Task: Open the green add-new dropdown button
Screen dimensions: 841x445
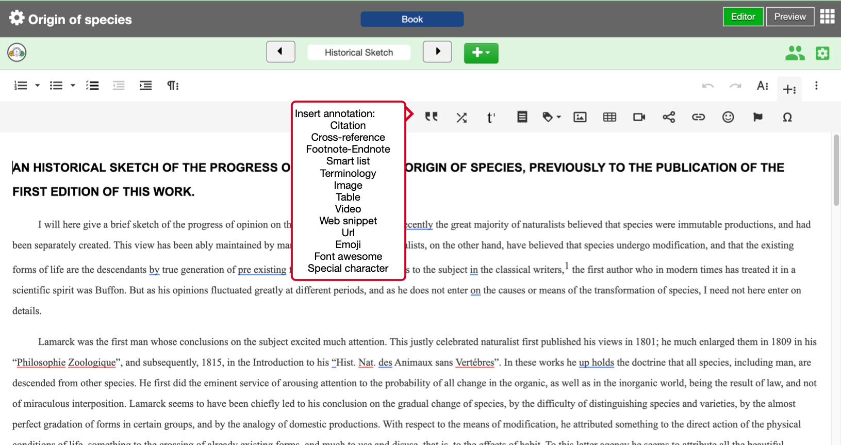Action: pyautogui.click(x=481, y=53)
